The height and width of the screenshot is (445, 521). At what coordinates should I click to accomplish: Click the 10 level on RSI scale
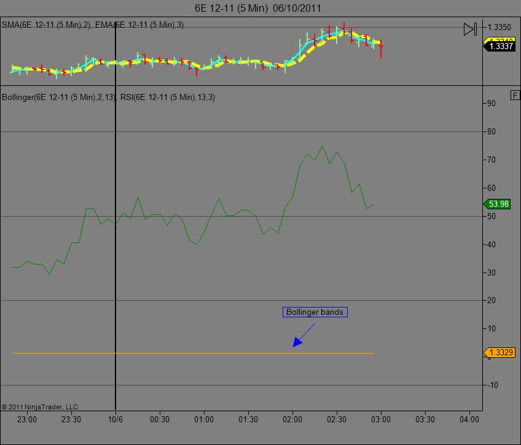pyautogui.click(x=492, y=329)
